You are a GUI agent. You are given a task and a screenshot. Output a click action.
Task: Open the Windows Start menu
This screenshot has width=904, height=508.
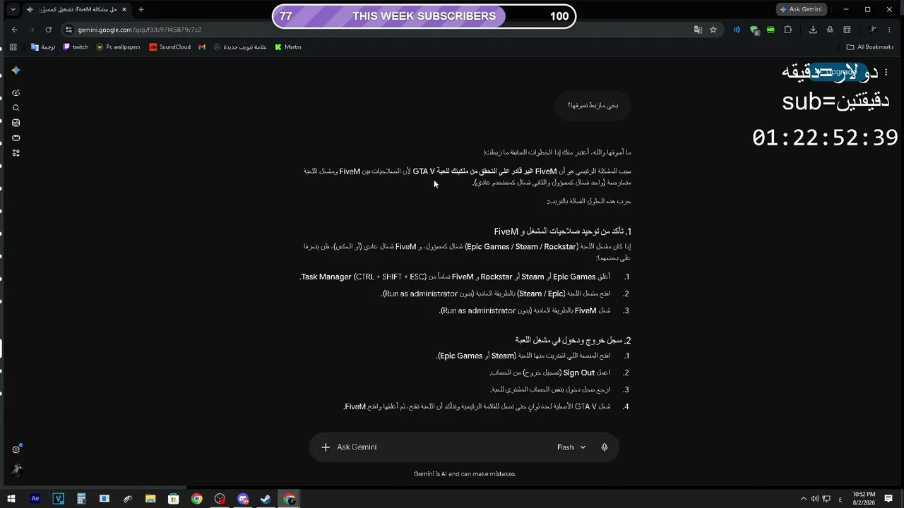11,499
